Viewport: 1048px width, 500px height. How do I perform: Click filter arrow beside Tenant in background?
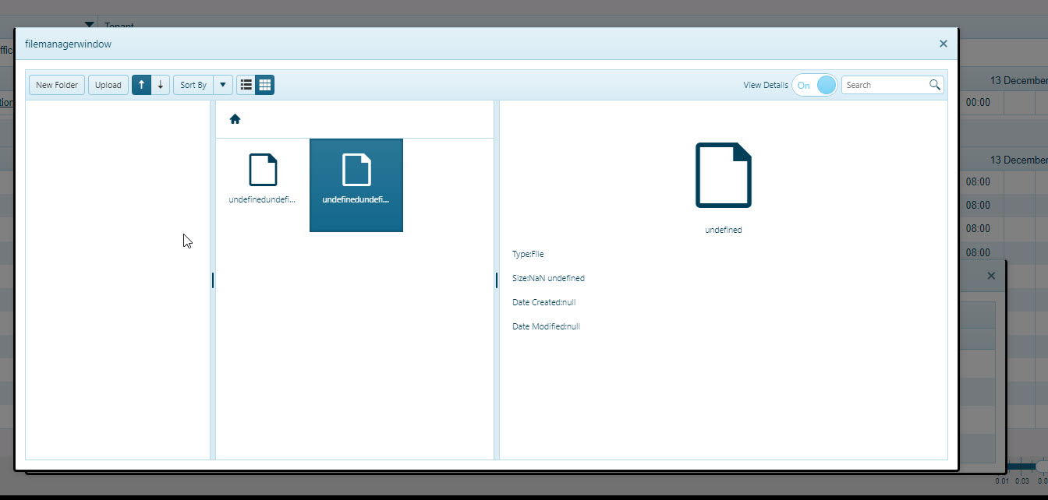coord(89,25)
